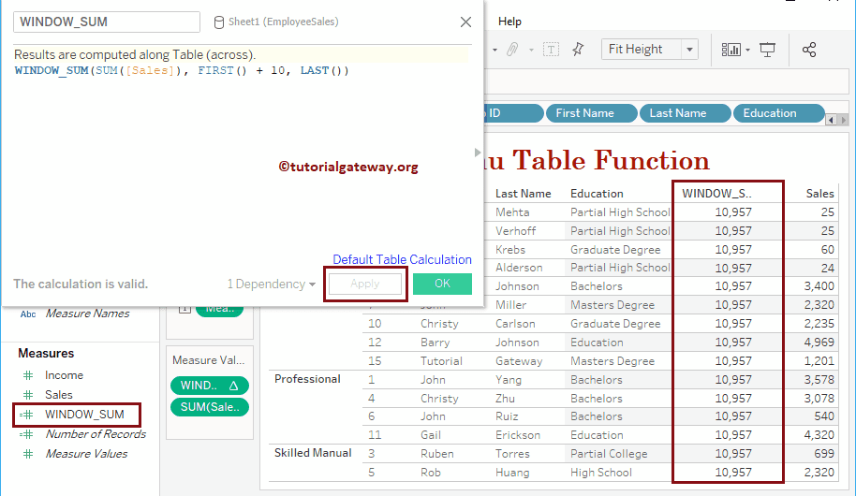Select the Sales measure
The height and width of the screenshot is (496, 856).
(x=58, y=395)
